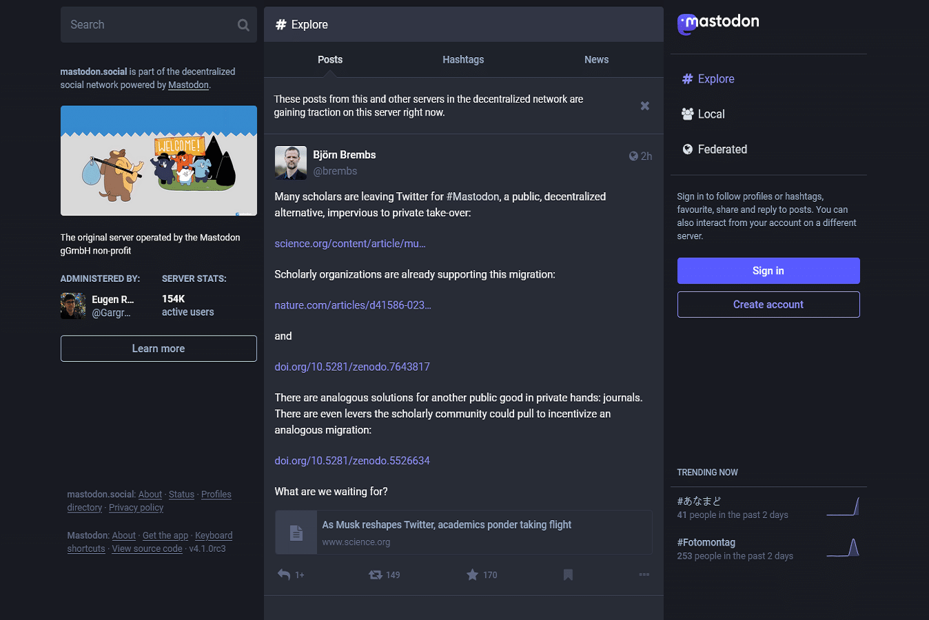Open the Local timeline
Viewport: 929px width, 620px height.
click(703, 114)
